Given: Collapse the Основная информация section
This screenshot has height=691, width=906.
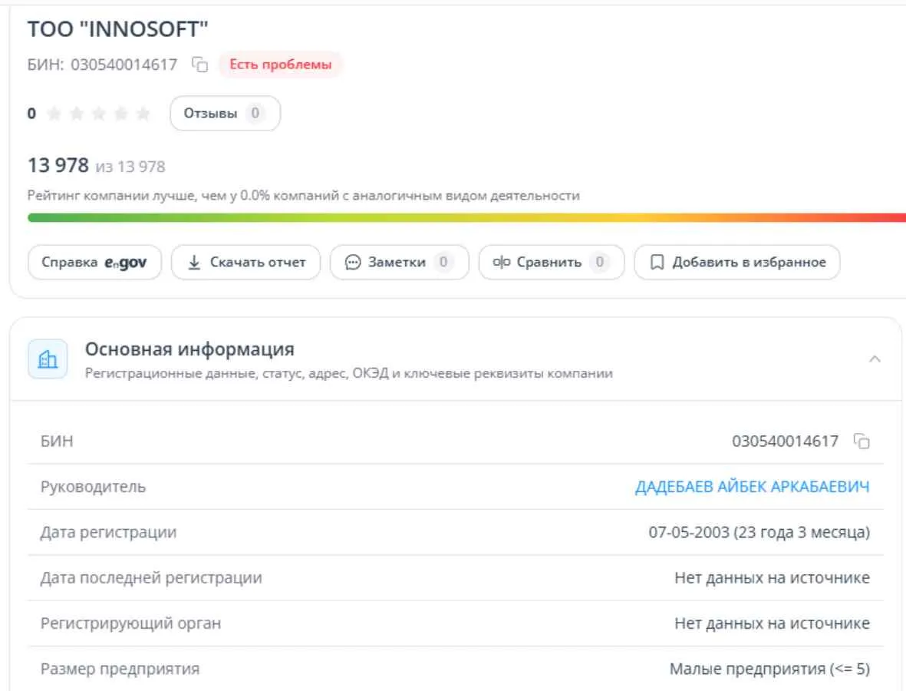Looking at the screenshot, I should (875, 359).
